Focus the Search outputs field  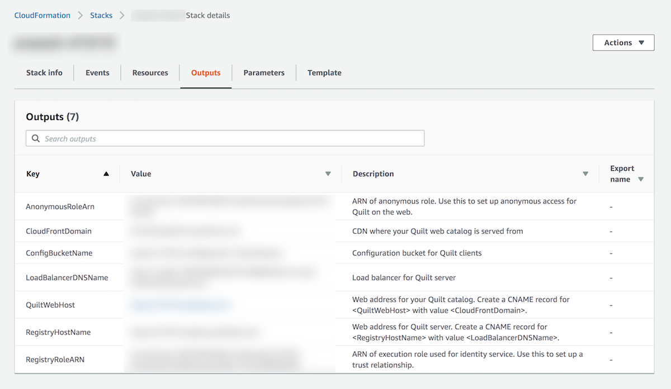coord(225,138)
